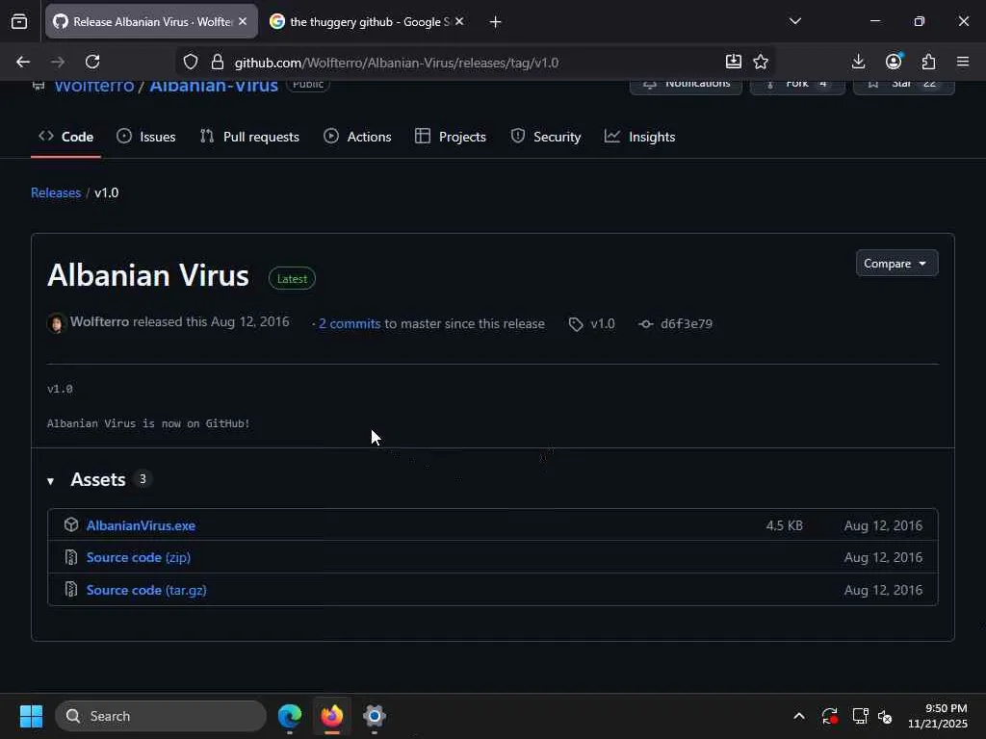Click the Firefox taskbar icon
The image size is (986, 739).
pos(332,716)
